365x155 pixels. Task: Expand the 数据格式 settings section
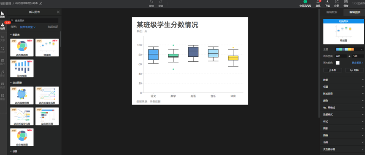coord(343,114)
